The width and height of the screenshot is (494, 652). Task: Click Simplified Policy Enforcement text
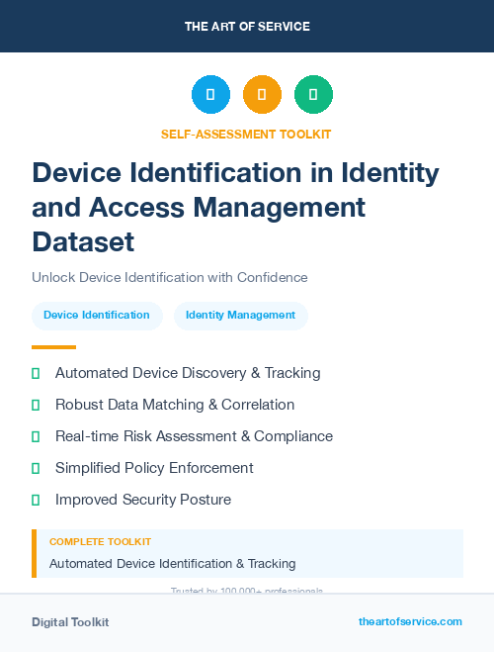point(154,468)
